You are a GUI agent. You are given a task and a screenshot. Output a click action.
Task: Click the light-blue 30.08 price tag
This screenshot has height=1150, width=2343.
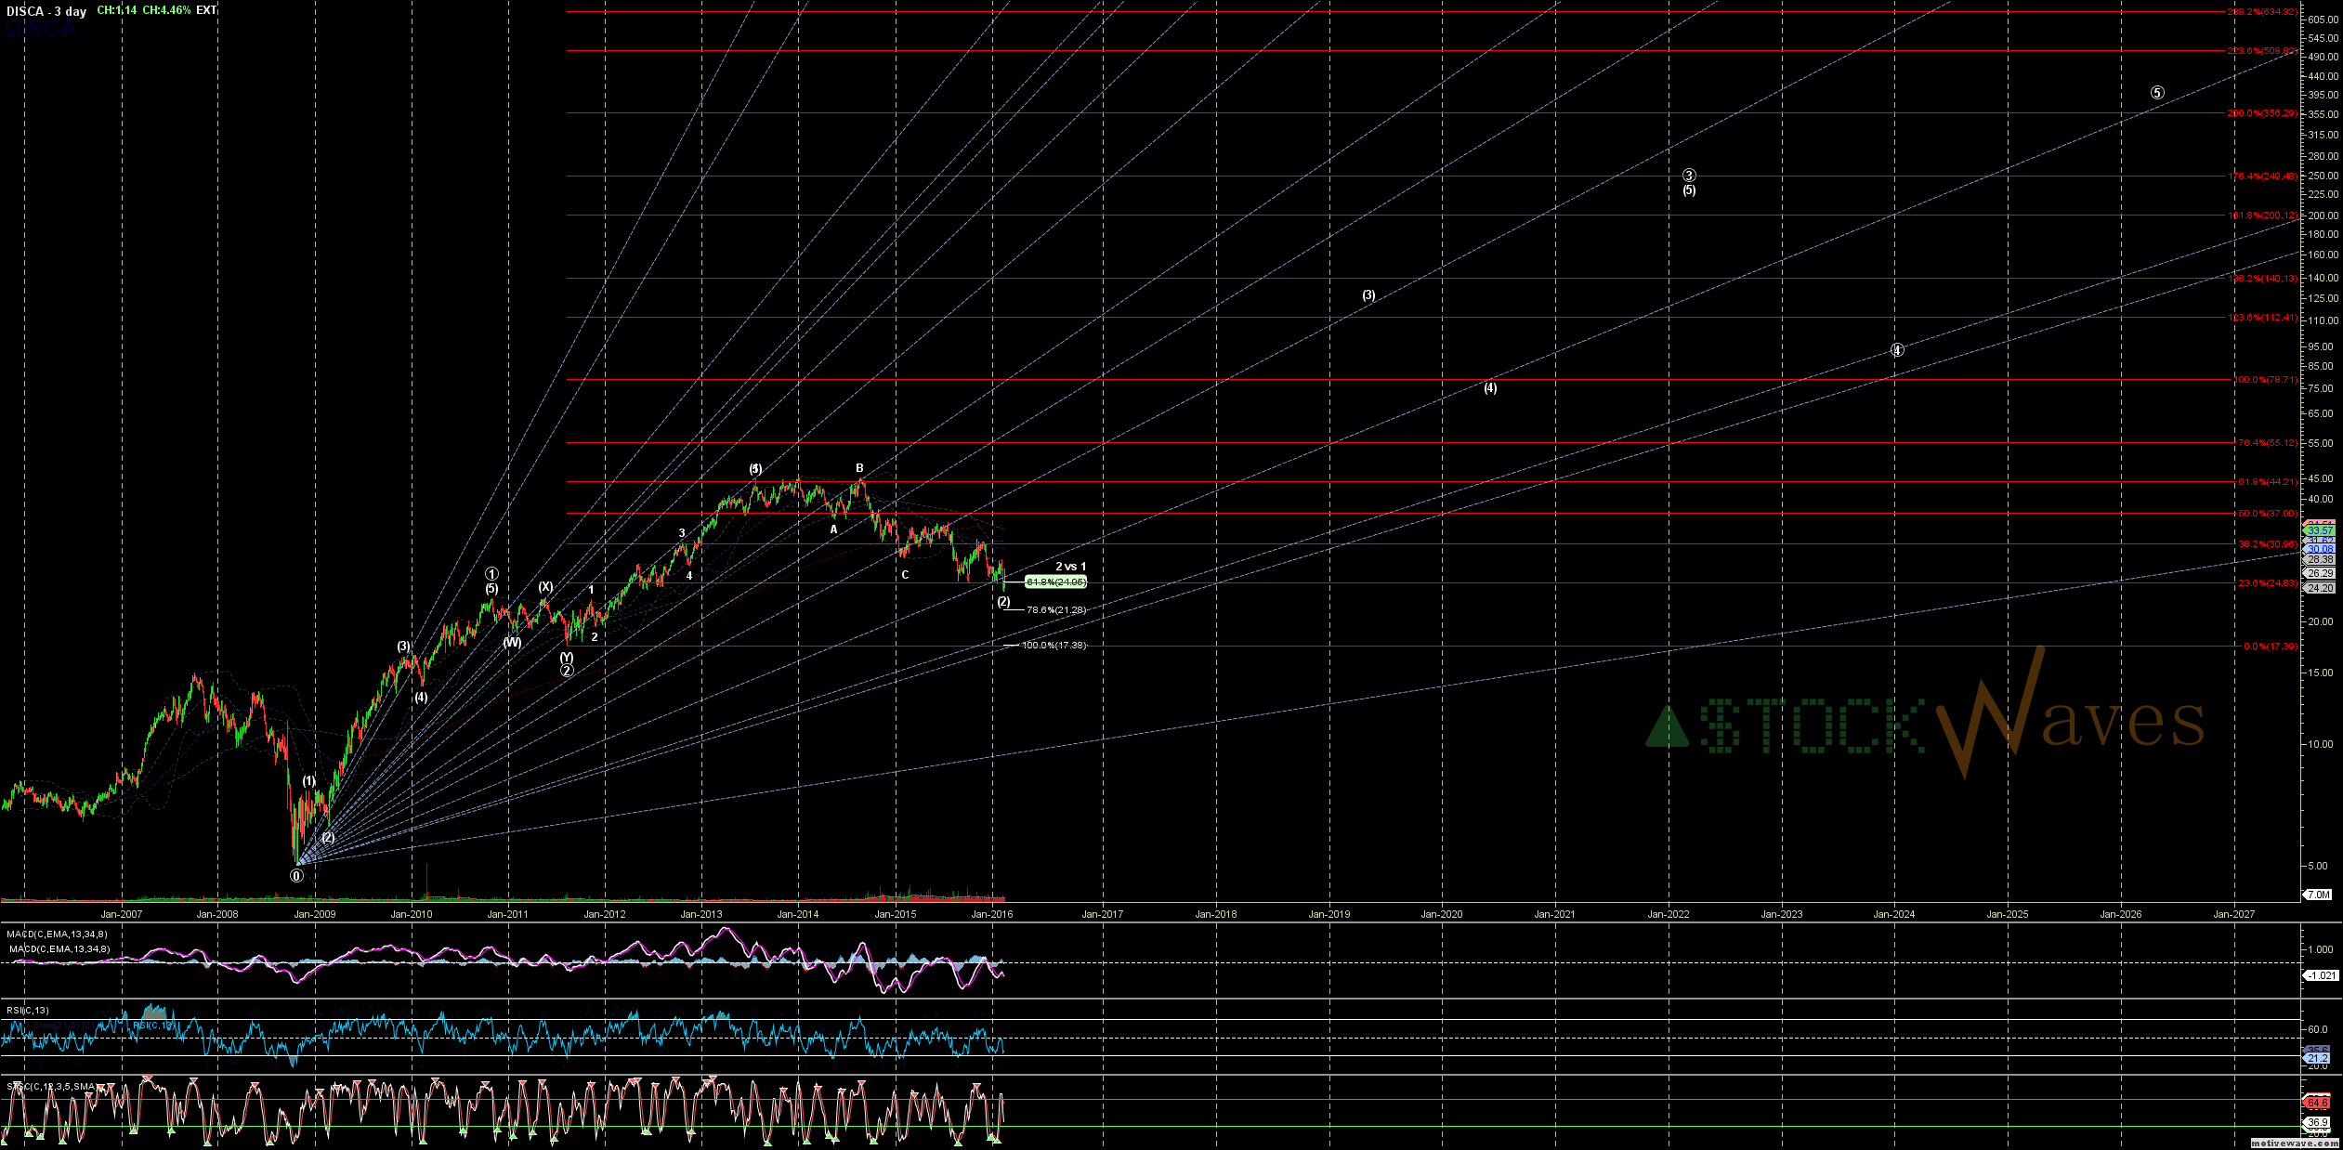point(2320,549)
